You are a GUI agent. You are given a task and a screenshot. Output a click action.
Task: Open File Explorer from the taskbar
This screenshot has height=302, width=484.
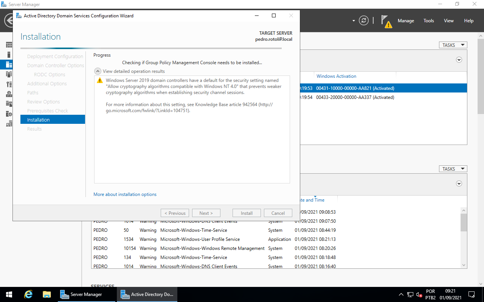47,294
